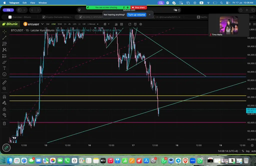Viewport: 256px width, 166px height.
Task: Go back in browser history
Action: click(32, 10)
